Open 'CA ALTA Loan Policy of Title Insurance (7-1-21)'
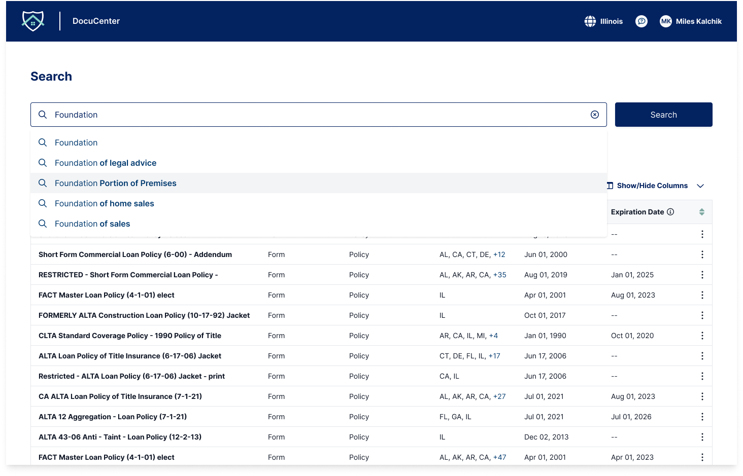 click(x=120, y=396)
